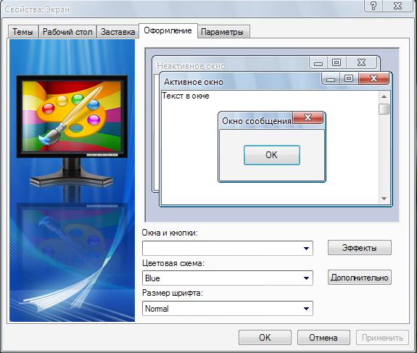
Task: Click maximize icon of Активное окно preview
Action: (x=349, y=79)
